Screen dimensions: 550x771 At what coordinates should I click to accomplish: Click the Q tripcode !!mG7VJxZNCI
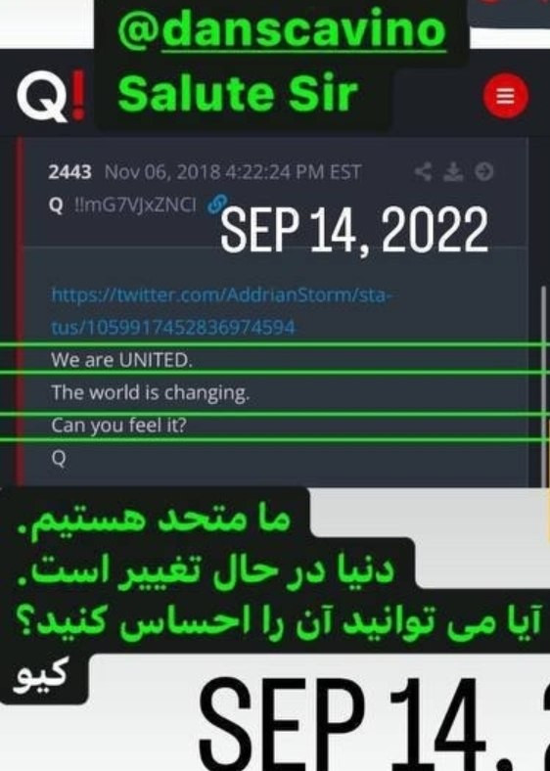135,204
